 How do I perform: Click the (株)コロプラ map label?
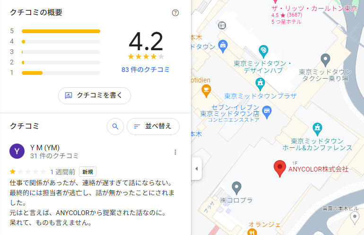(236, 200)
